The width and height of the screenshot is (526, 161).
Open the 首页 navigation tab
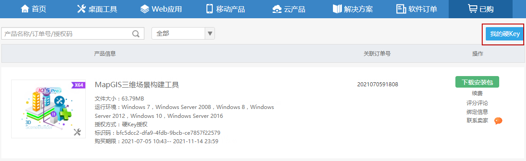tap(33, 9)
